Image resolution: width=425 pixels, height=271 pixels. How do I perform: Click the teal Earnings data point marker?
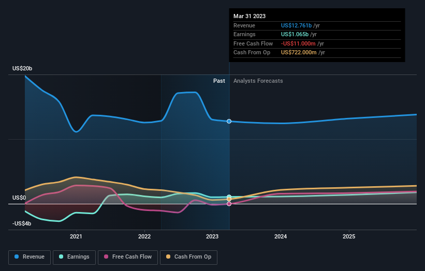[229, 197]
